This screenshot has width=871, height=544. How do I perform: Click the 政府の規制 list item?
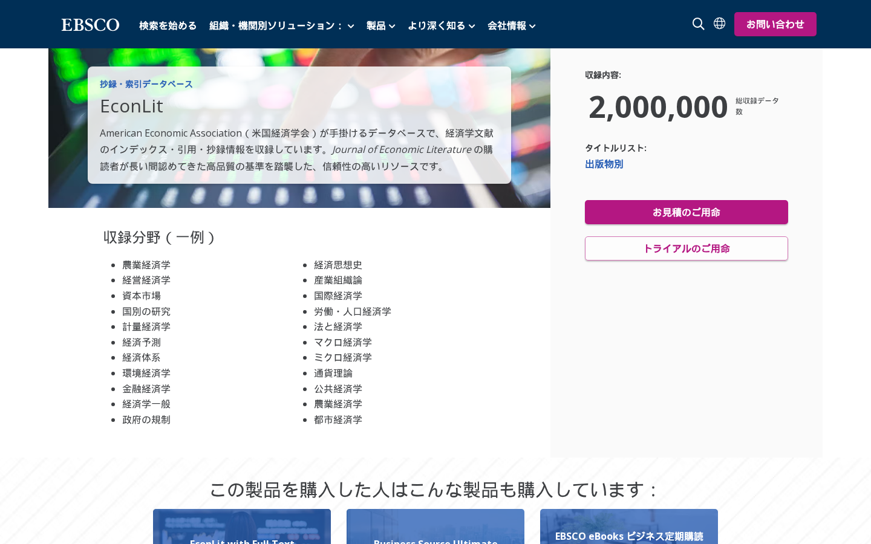tap(146, 419)
